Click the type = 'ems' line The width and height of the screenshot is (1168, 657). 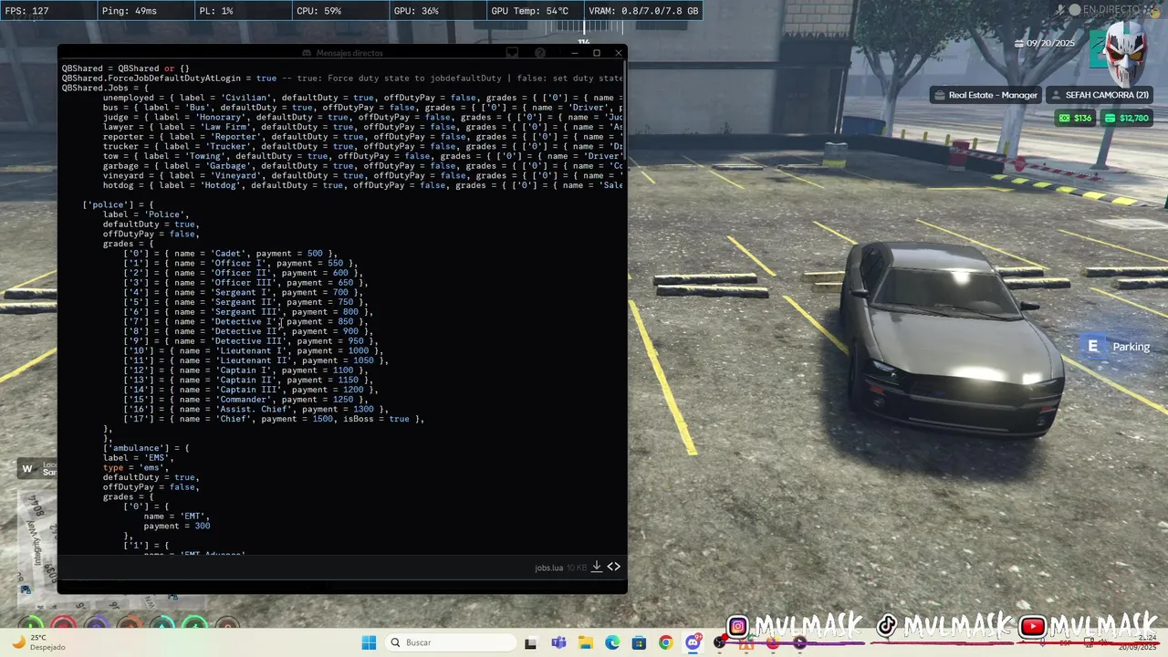138,468
